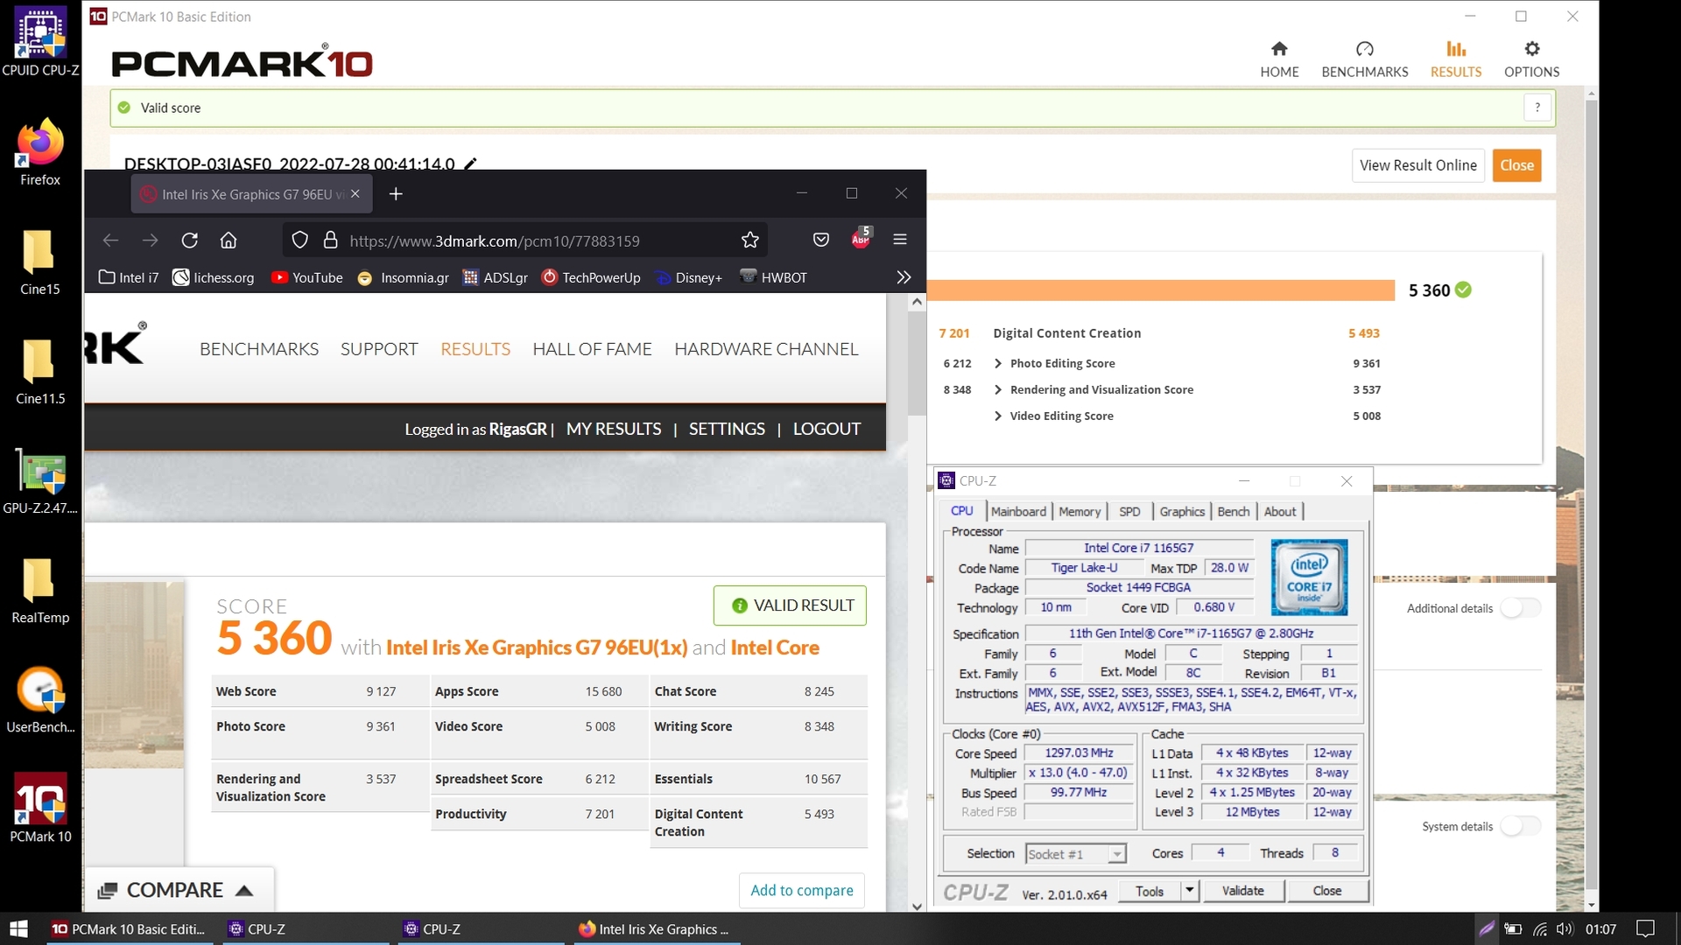
Task: Open CPUID CPU-Z desktop shortcut
Action: pos(40,41)
